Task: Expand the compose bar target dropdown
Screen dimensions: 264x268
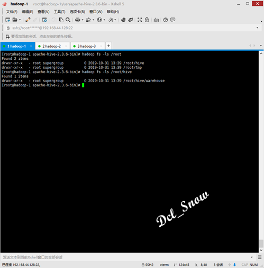Action: (x=252, y=257)
